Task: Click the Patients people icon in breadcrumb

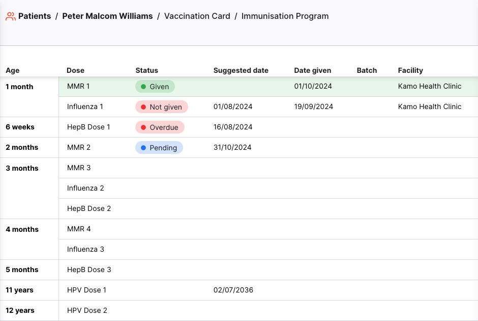Action: click(10, 16)
